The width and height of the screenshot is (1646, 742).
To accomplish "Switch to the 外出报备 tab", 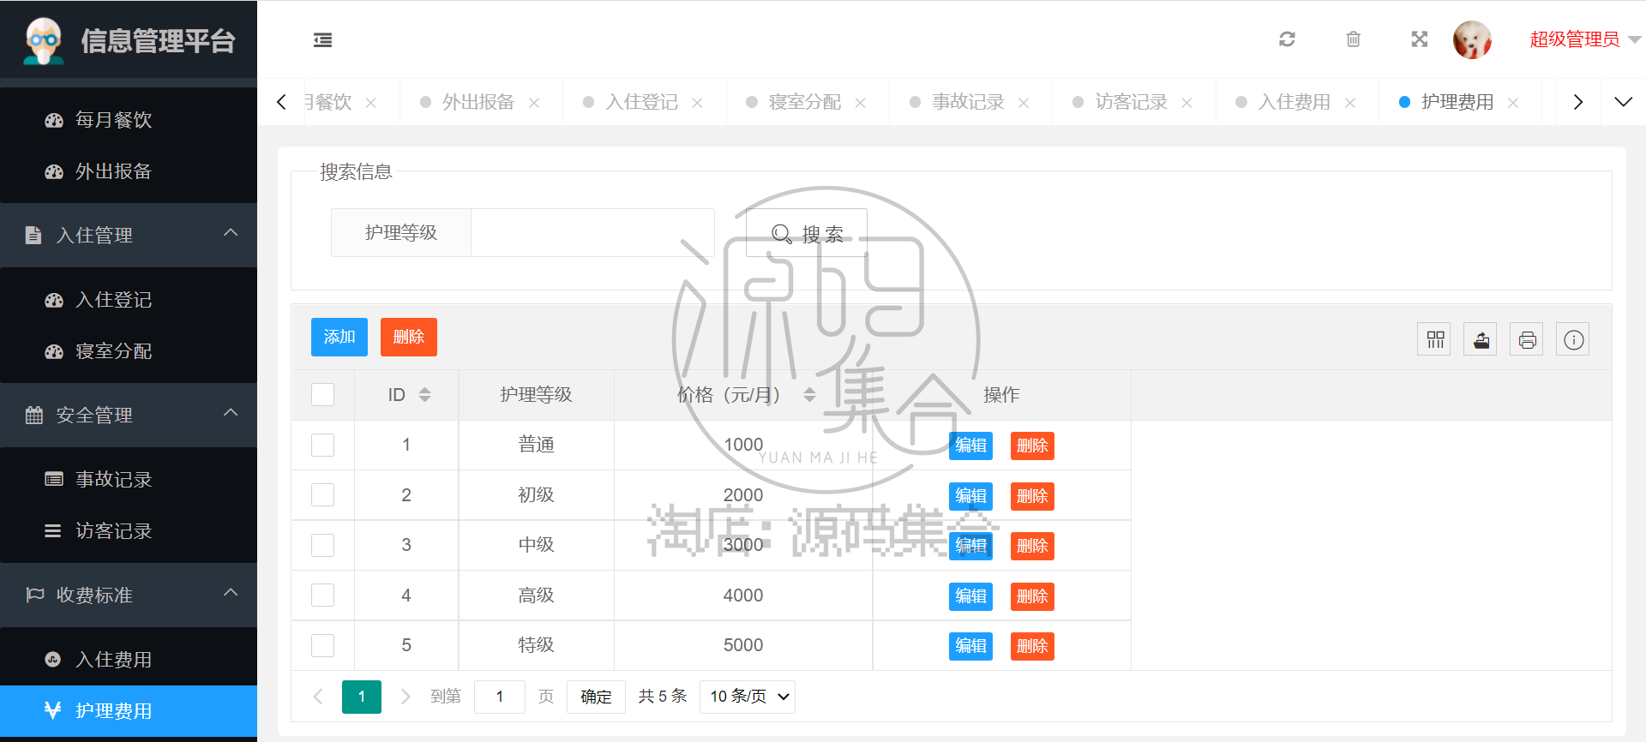I will pyautogui.click(x=478, y=102).
